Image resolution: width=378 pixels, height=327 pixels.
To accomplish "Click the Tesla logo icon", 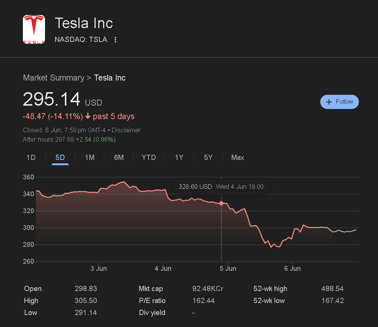I will [x=34, y=29].
